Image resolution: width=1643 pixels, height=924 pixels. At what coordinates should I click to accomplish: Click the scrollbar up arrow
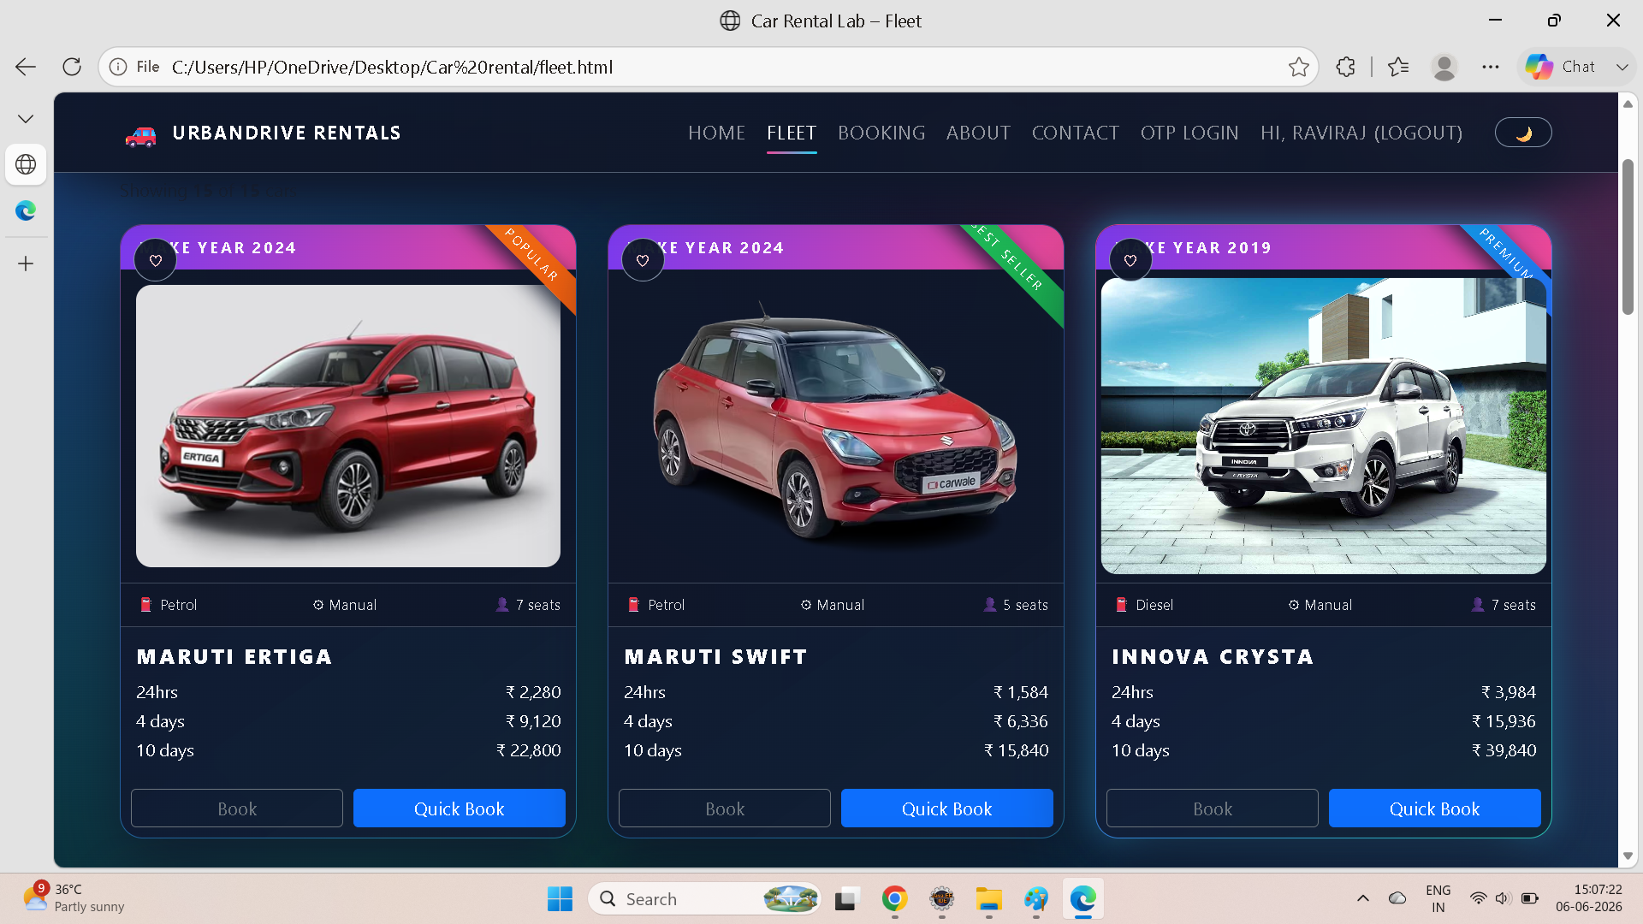click(1628, 104)
